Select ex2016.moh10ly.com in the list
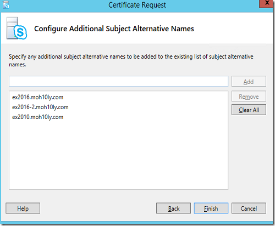Image resolution: width=275 pixels, height=226 pixels. (x=38, y=97)
